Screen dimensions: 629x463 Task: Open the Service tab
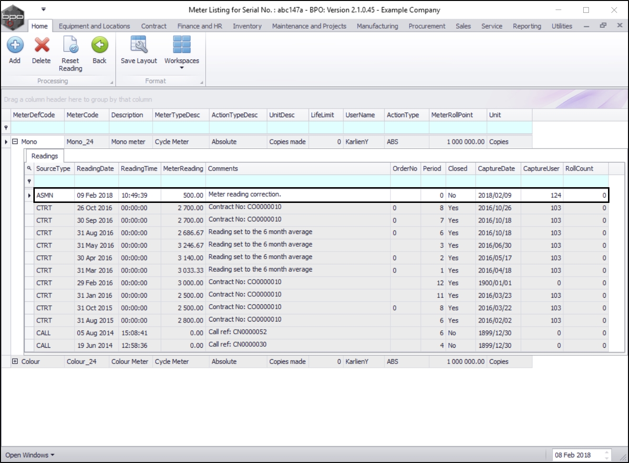coord(492,26)
